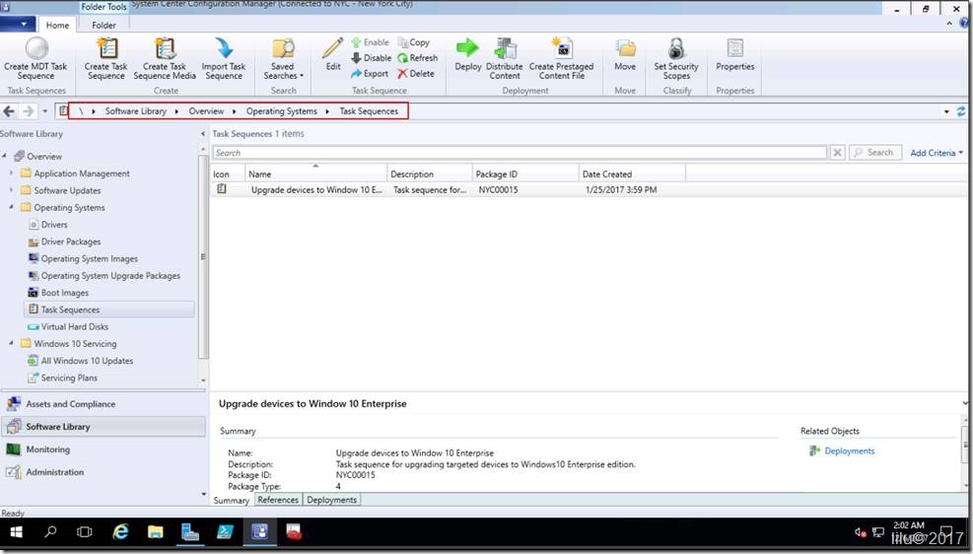The width and height of the screenshot is (973, 554).
Task: Select Servicing Plans node
Action: click(x=63, y=378)
